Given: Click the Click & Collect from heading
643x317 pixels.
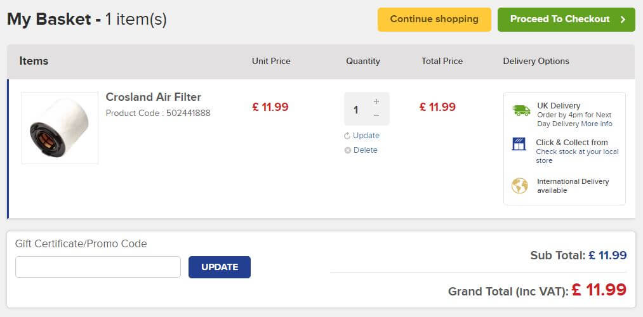Looking at the screenshot, I should click(x=572, y=143).
